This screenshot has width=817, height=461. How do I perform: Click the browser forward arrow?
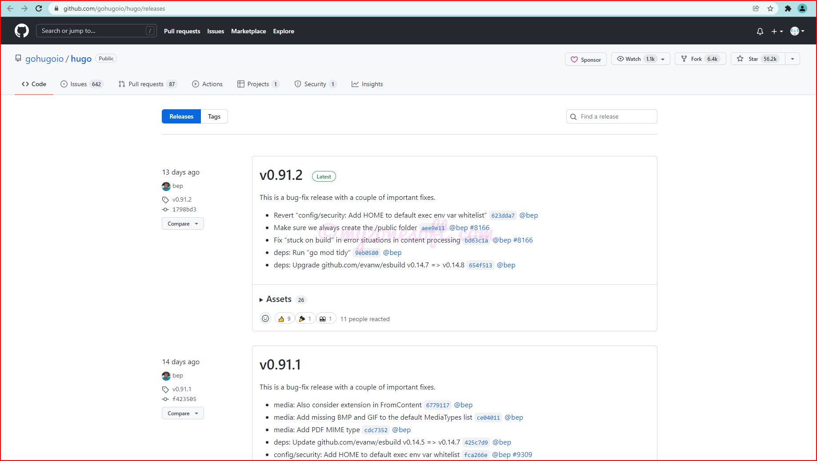(24, 8)
